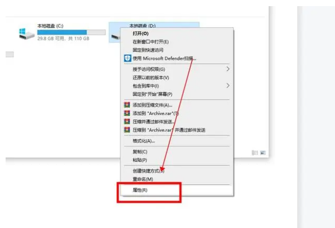Choose 还原以前的版本(V)
The image size is (335, 228).
point(151,78)
